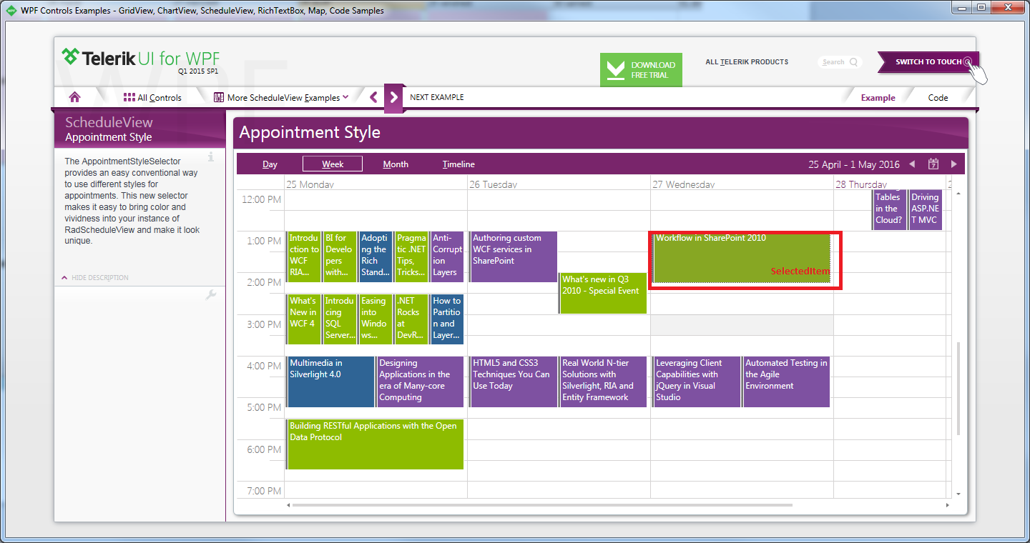Switch to Day view

coord(270,164)
